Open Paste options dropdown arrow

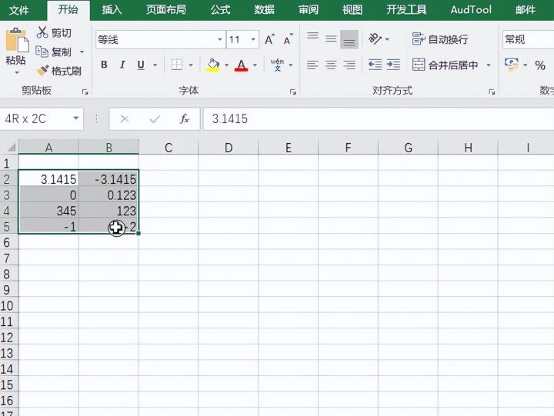(17, 73)
